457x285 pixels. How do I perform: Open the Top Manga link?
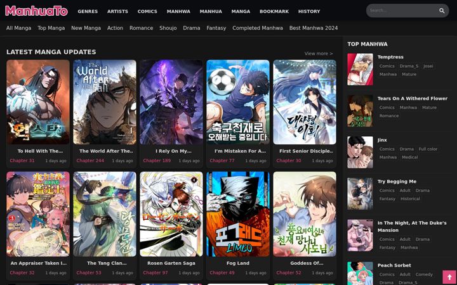click(51, 28)
